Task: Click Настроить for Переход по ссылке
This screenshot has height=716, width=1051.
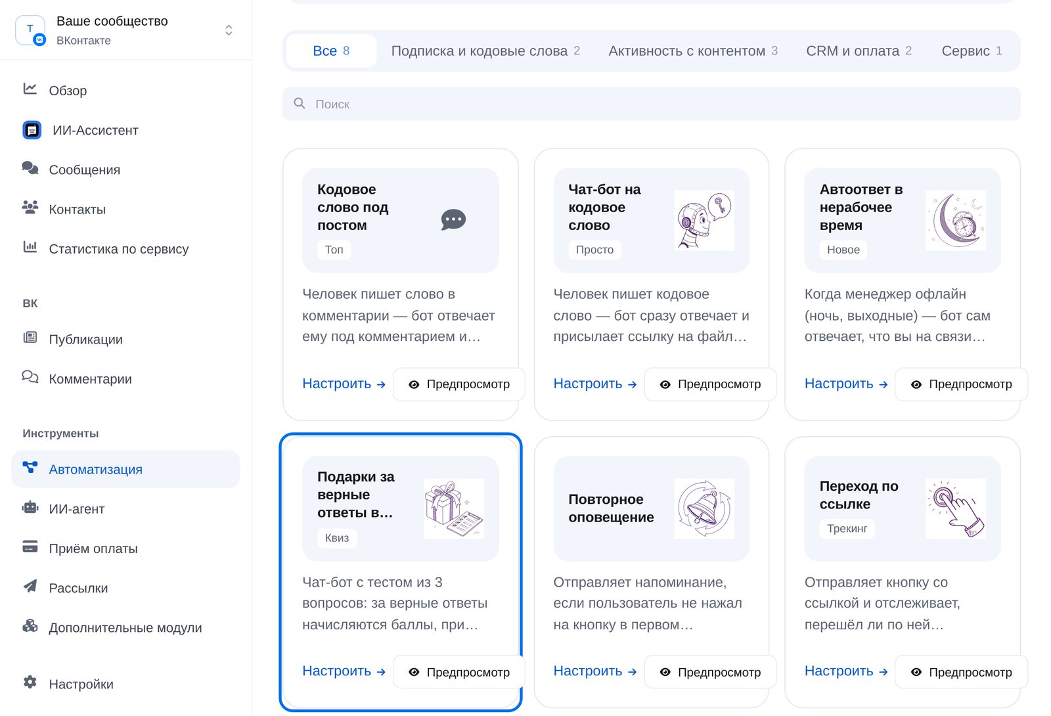Action: [846, 671]
